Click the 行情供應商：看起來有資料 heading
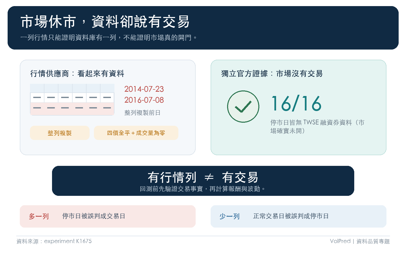Viewport: 406px width, 254px height. [x=77, y=74]
